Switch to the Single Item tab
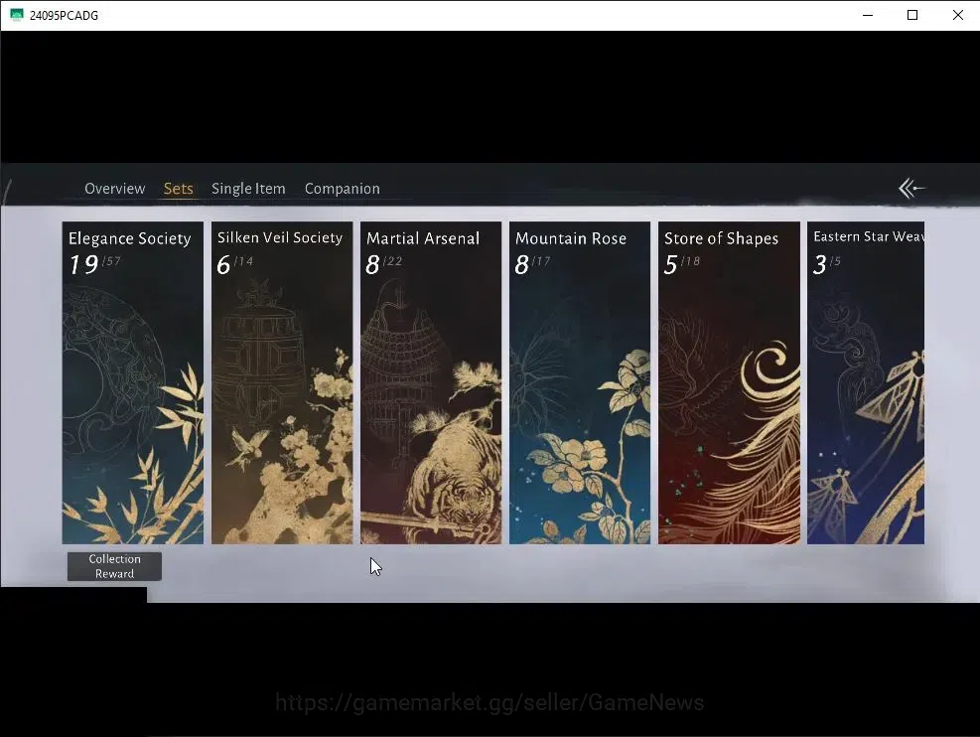This screenshot has height=737, width=980. pyautogui.click(x=248, y=188)
